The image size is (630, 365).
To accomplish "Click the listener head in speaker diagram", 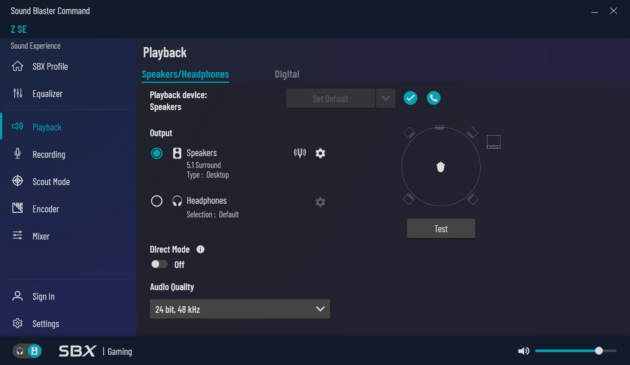I will (441, 167).
